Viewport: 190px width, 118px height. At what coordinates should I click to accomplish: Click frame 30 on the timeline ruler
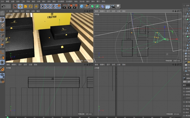[61, 117]
